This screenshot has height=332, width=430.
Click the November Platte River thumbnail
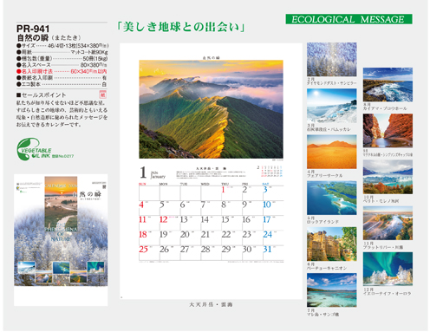pos(388,223)
